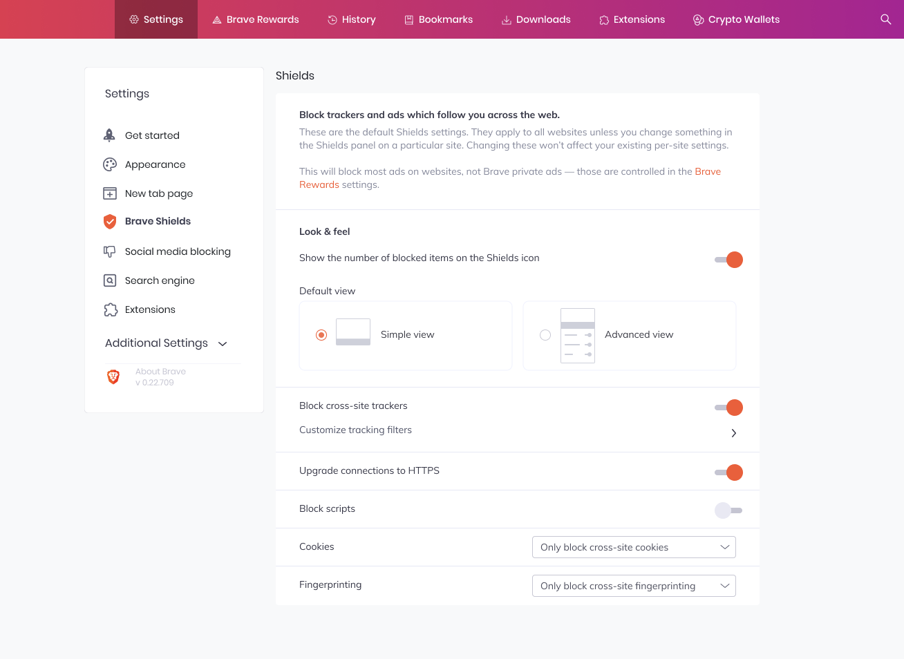Image resolution: width=904 pixels, height=659 pixels.
Task: Open the Brave Rewards tab
Action: pyautogui.click(x=256, y=19)
